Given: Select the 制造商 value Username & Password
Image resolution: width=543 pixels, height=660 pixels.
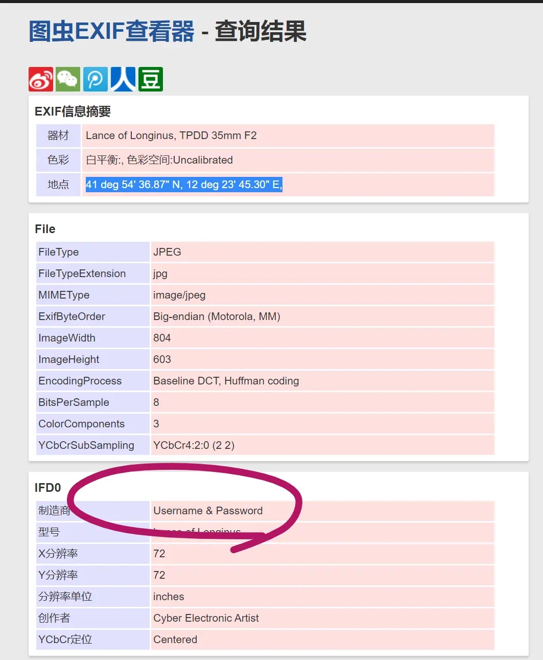Looking at the screenshot, I should (208, 511).
